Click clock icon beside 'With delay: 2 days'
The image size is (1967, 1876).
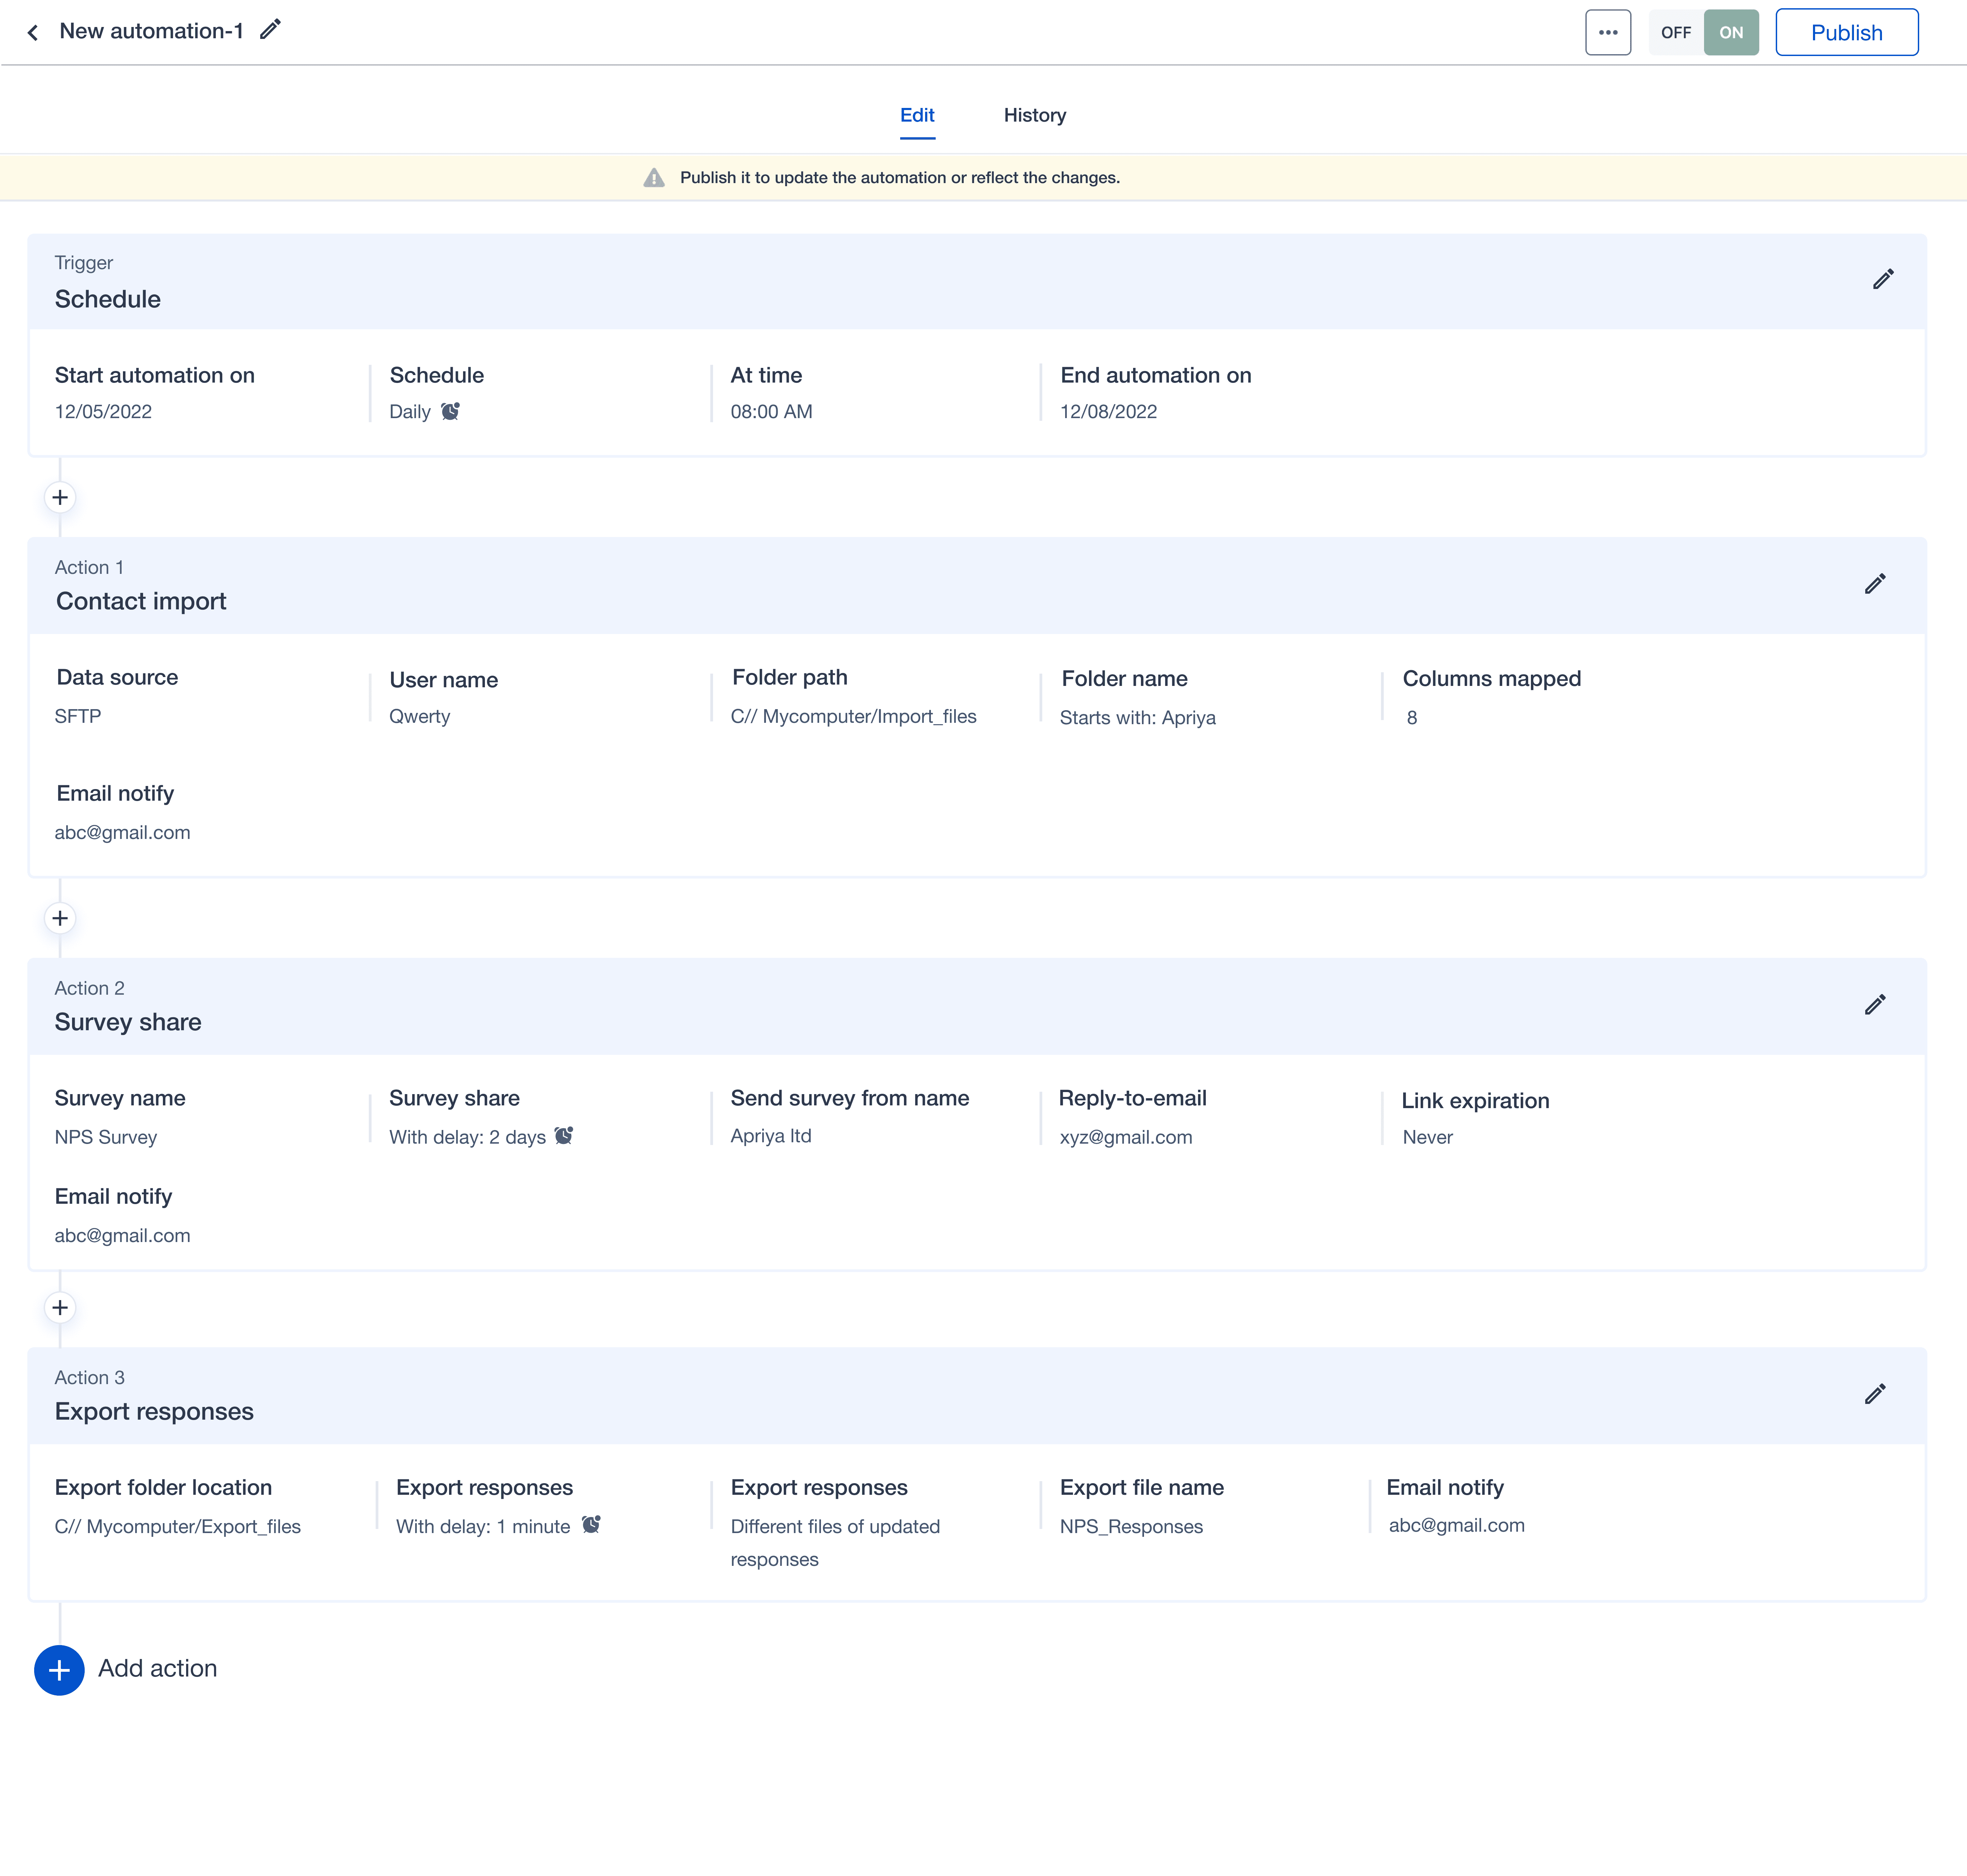pyautogui.click(x=564, y=1136)
